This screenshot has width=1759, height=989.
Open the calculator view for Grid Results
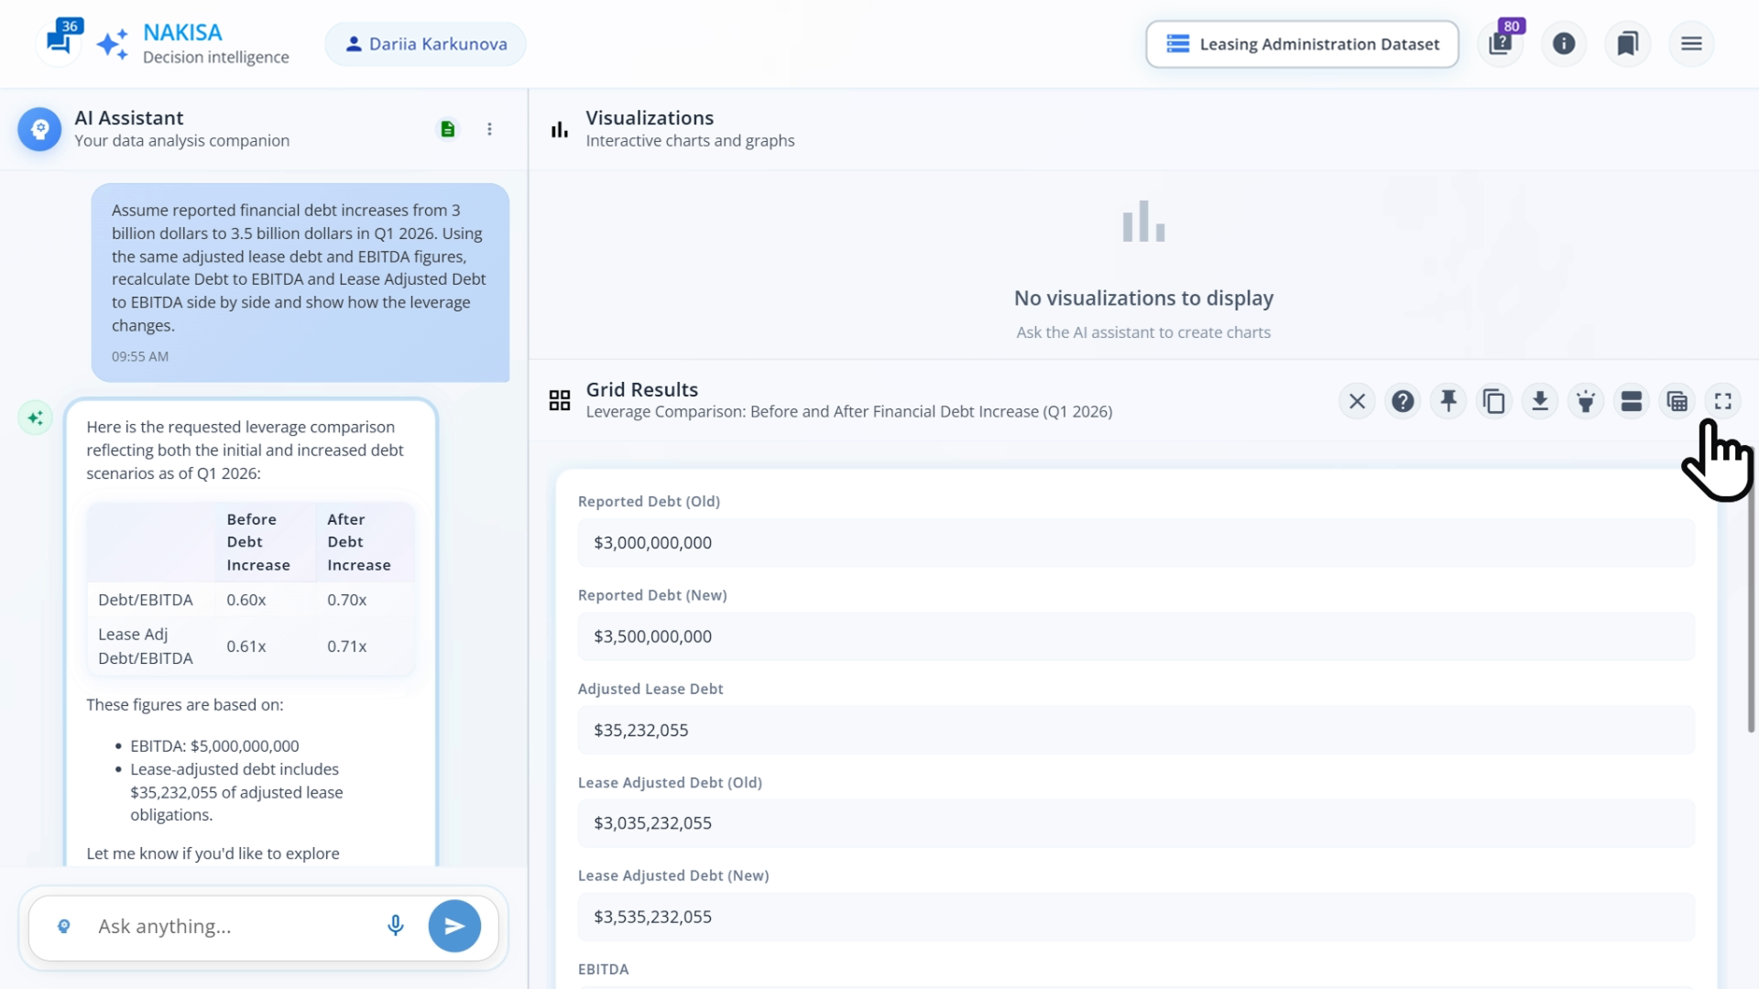tap(1677, 400)
